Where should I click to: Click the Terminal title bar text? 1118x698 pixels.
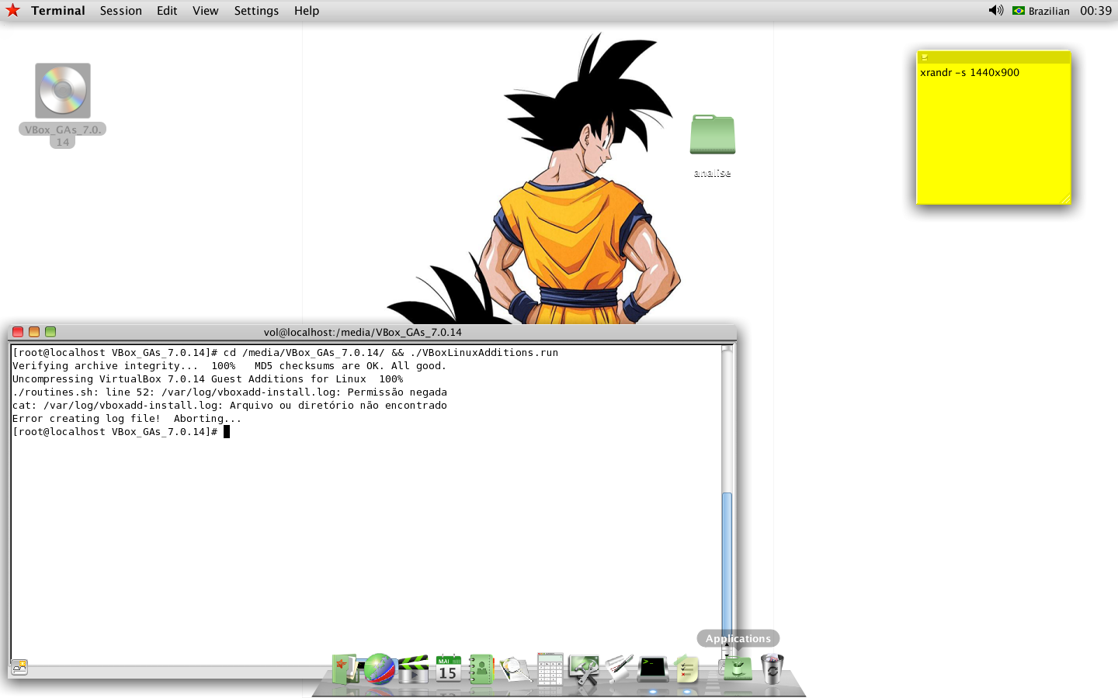pyautogui.click(x=363, y=332)
